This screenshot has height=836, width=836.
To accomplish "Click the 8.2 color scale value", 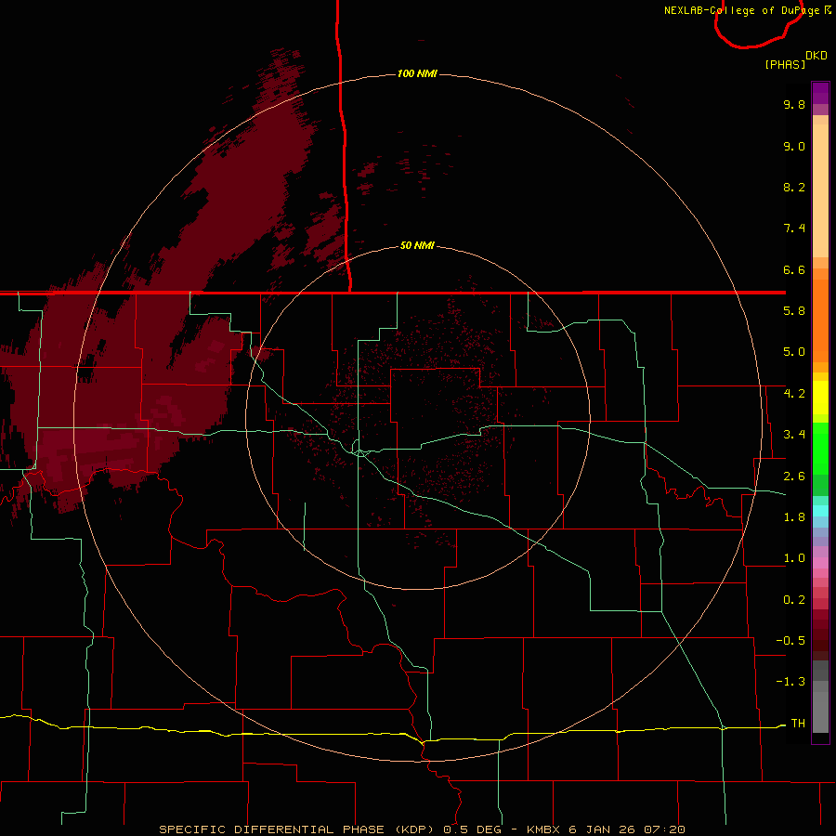I will 794,187.
